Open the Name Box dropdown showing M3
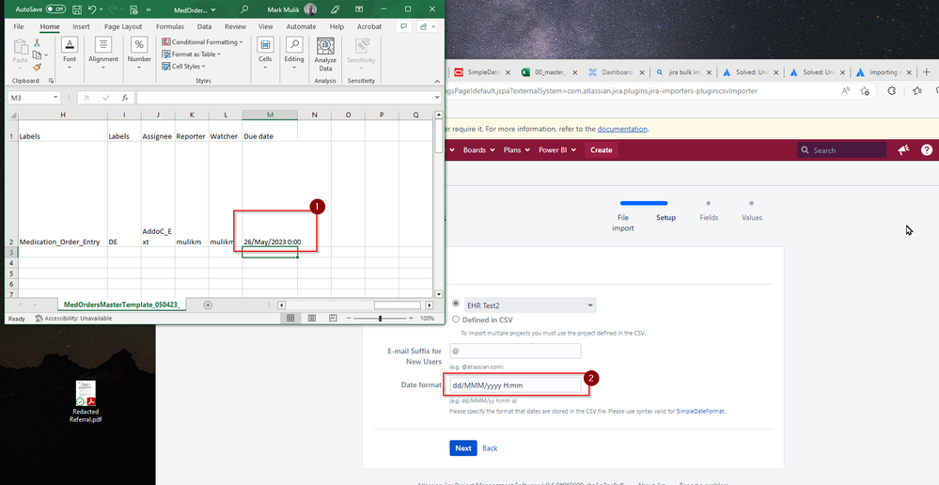 (x=56, y=97)
